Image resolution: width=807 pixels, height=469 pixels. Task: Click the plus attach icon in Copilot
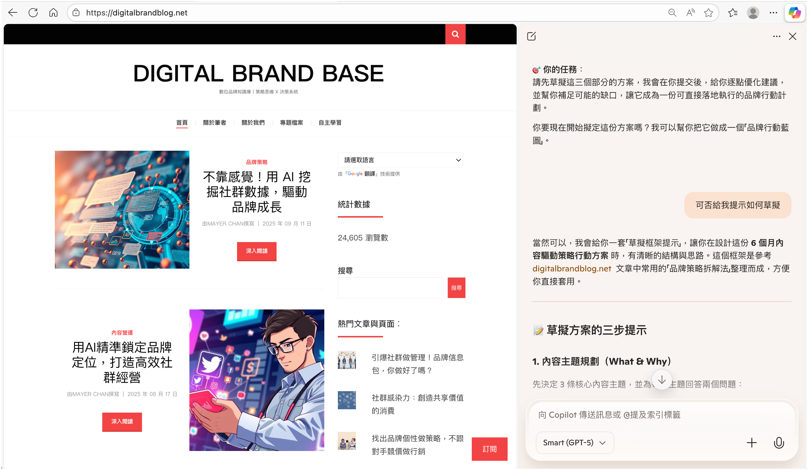pyautogui.click(x=751, y=443)
